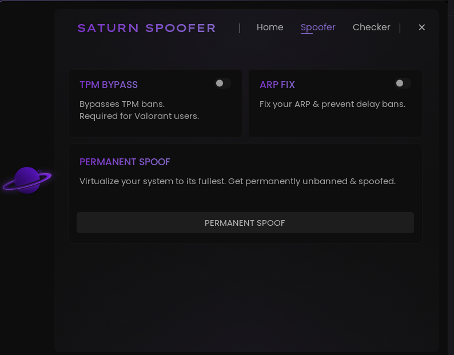
Task: Click the 'Bypasses TPM bans.' description line
Action: [x=122, y=104]
